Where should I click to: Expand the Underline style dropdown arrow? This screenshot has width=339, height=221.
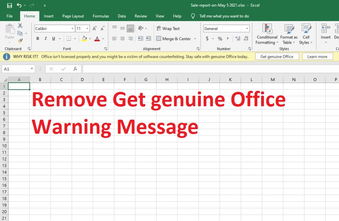(x=60, y=39)
